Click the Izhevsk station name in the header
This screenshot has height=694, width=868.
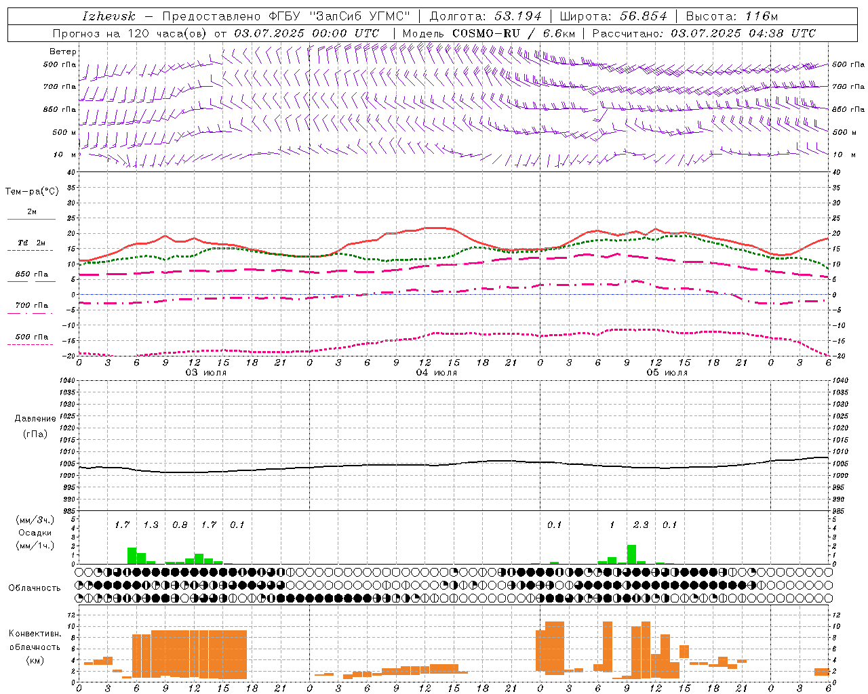pyautogui.click(x=108, y=16)
